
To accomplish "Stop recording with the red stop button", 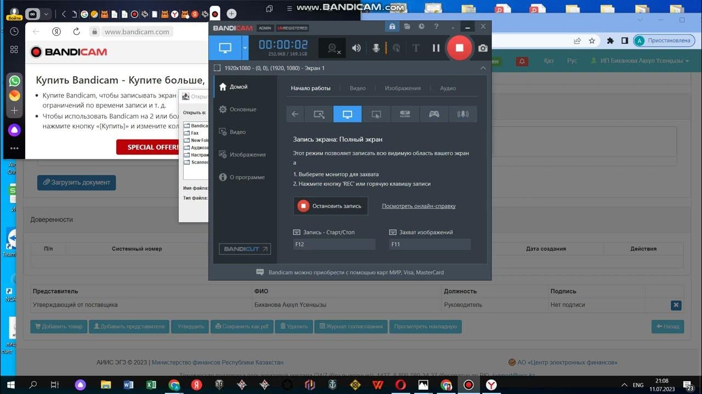I will pyautogui.click(x=459, y=48).
